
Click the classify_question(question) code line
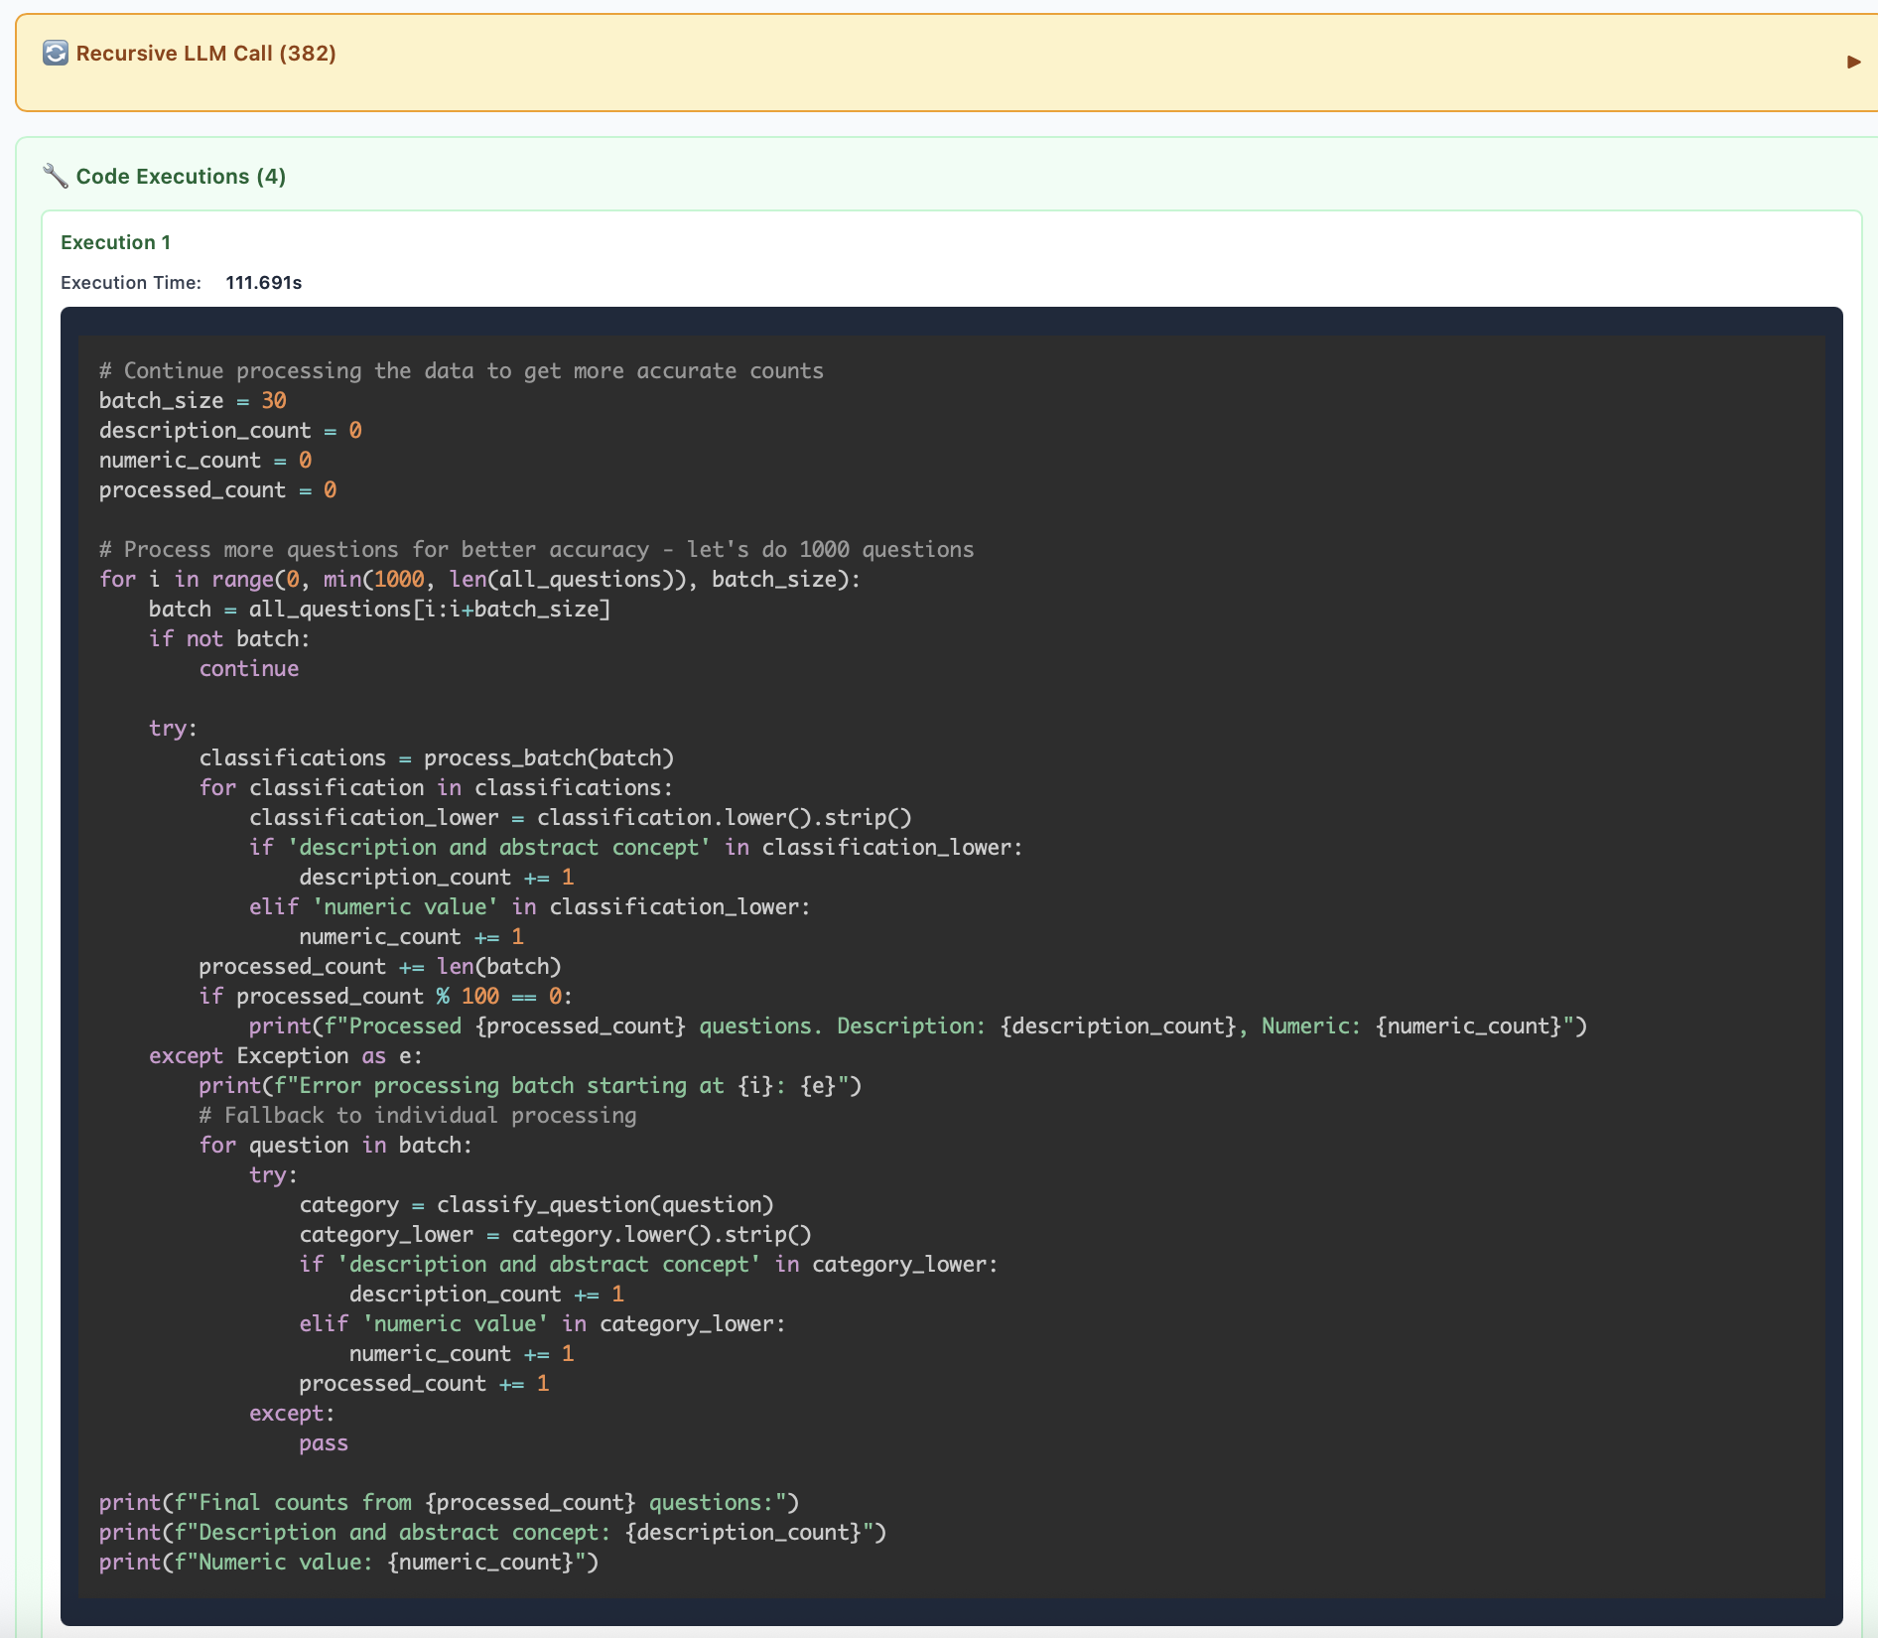(536, 1205)
